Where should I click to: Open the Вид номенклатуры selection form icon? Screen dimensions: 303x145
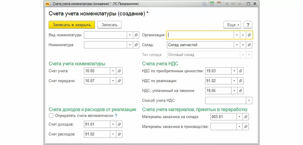[x=136, y=35]
